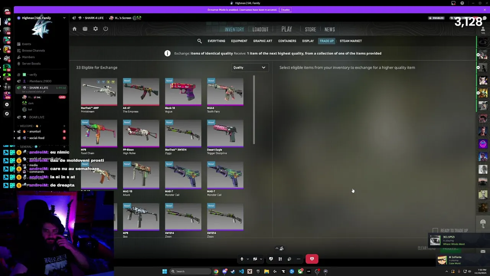Click the info icon beside Exchange text
Viewport: 490px width, 276px height.
(167, 53)
